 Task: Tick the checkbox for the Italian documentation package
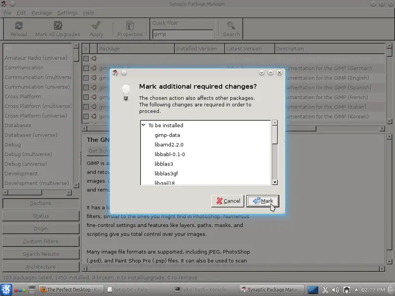(86, 107)
